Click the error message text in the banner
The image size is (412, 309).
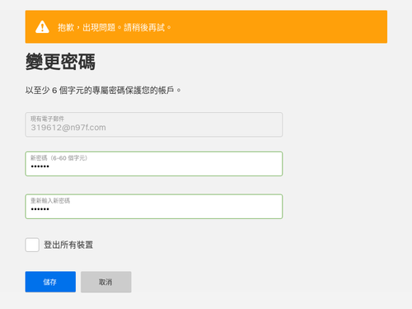pos(115,27)
